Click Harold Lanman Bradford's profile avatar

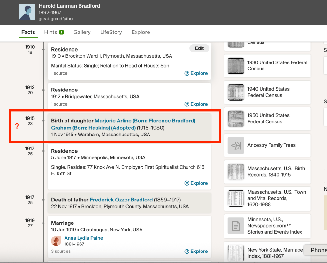pyautogui.click(x=27, y=12)
